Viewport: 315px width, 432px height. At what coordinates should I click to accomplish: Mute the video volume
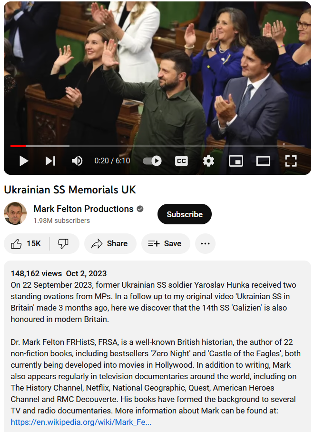pos(77,161)
